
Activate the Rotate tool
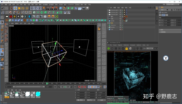tap(23, 8)
